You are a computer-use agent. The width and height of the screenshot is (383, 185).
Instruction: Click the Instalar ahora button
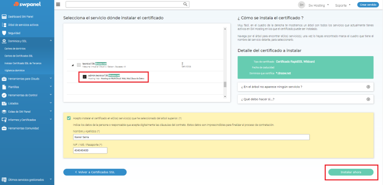click(x=351, y=172)
